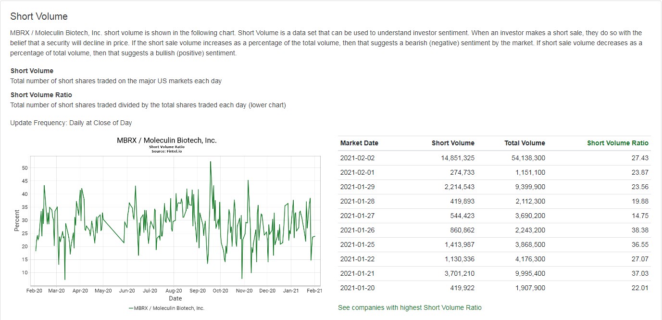Viewport: 662px width, 320px height.
Task: Click the Total Volume column header
Action: coord(525,143)
